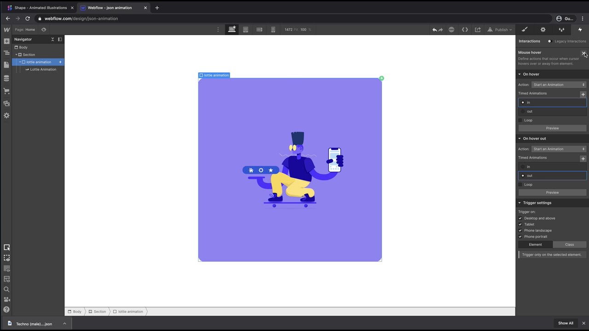The height and width of the screenshot is (331, 589).
Task: Switch to the Style Manager drops tab
Action: point(561,29)
